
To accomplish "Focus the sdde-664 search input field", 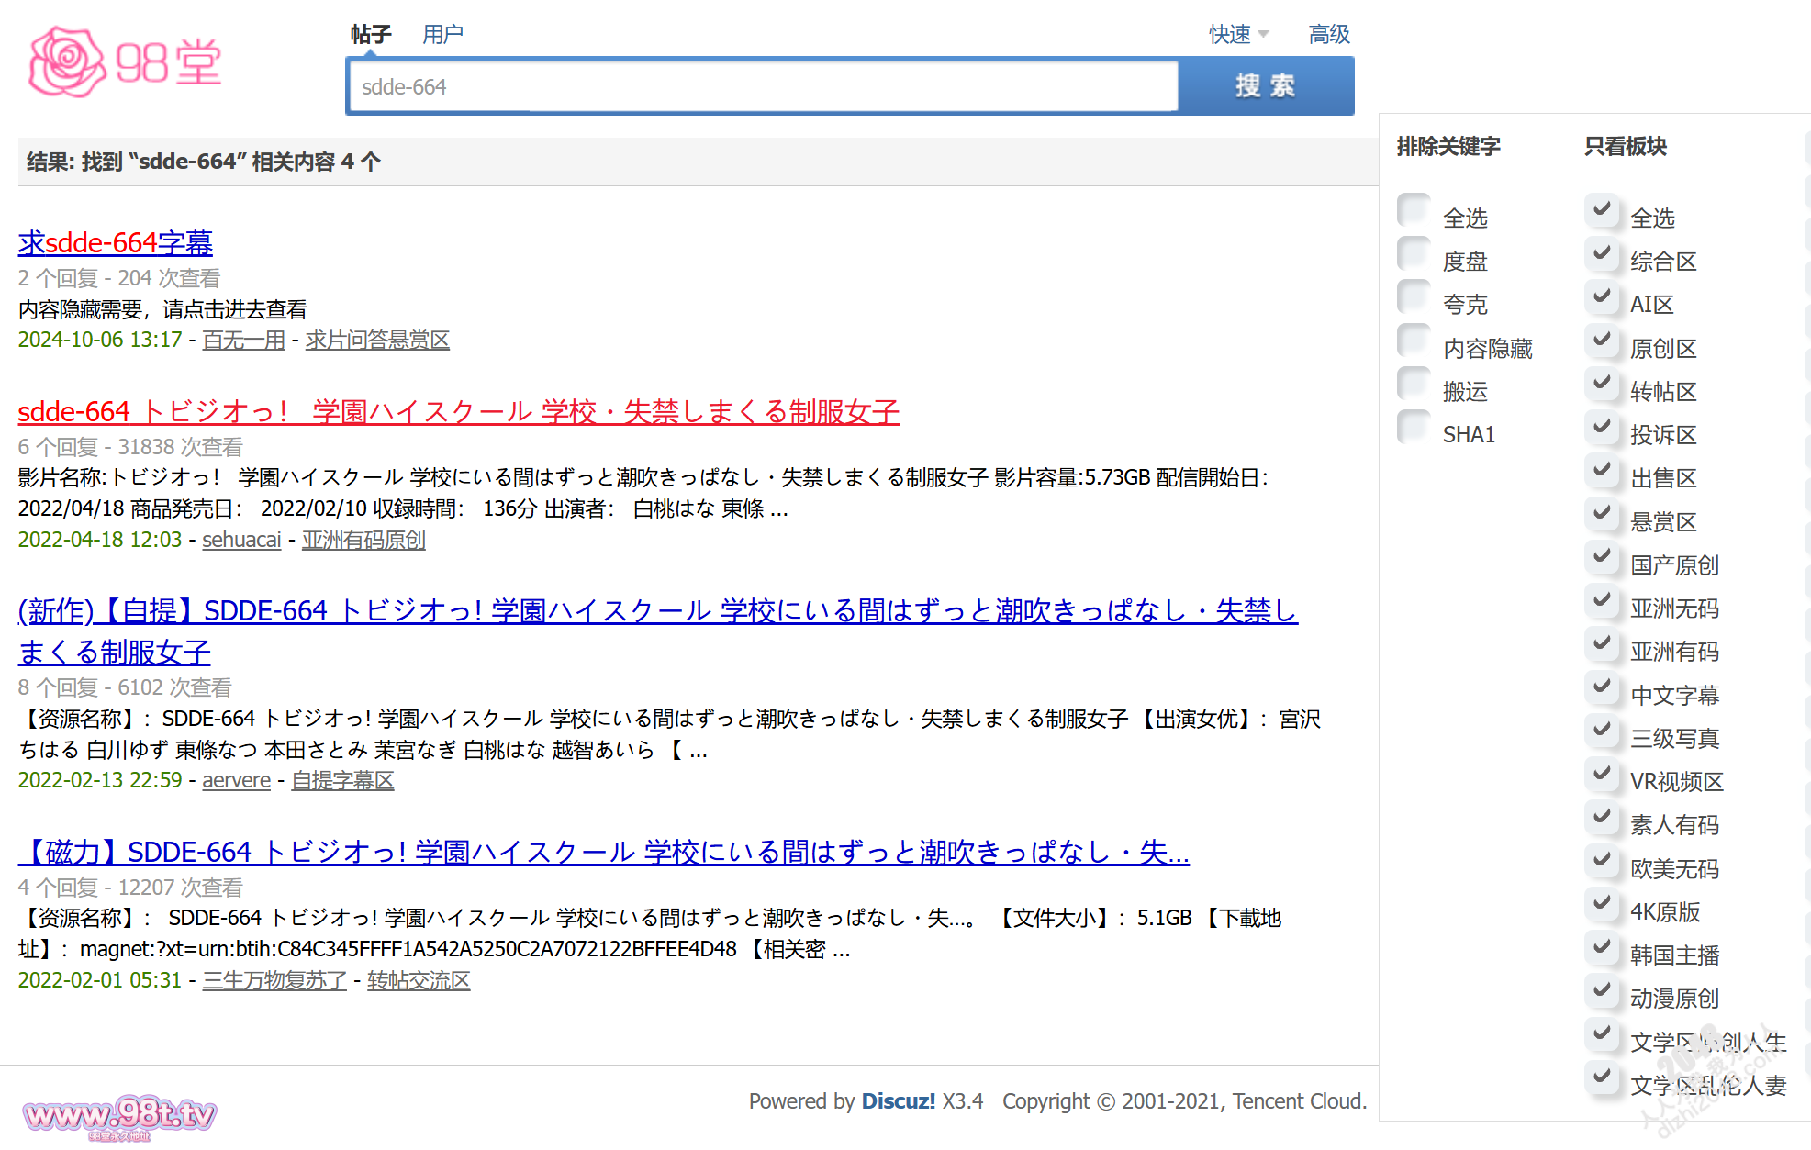I will (762, 87).
